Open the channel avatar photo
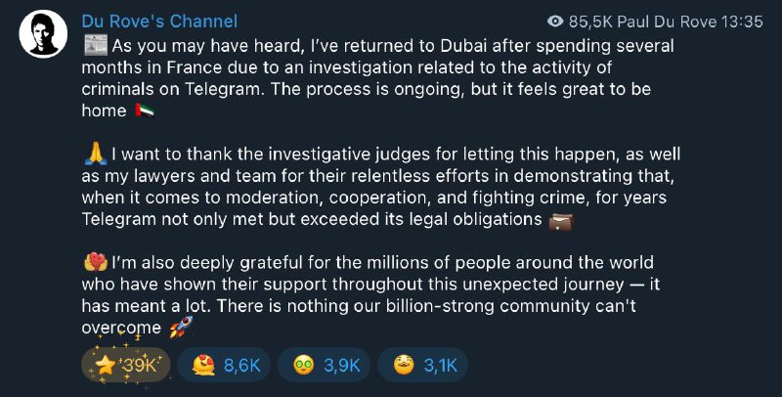 [43, 34]
